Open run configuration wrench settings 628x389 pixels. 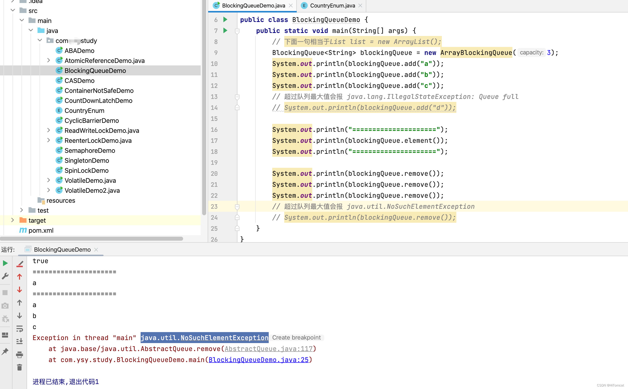5,276
